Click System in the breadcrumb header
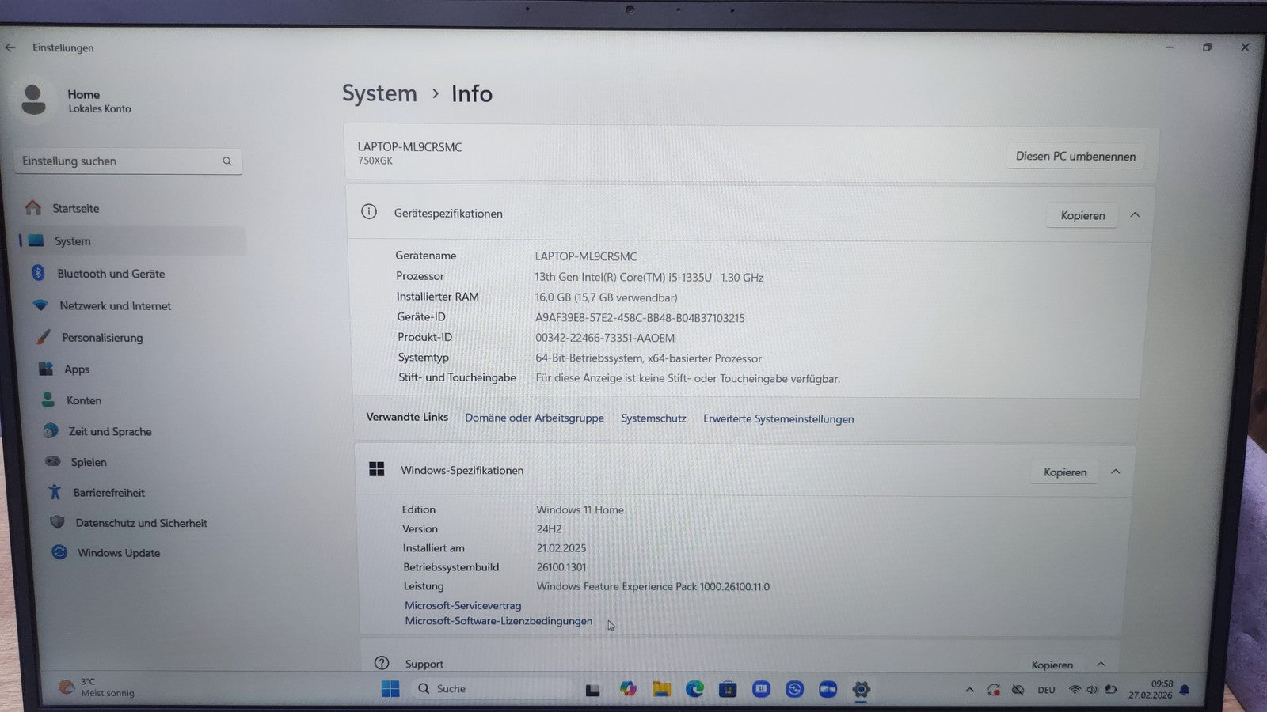The height and width of the screenshot is (712, 1267). click(379, 93)
